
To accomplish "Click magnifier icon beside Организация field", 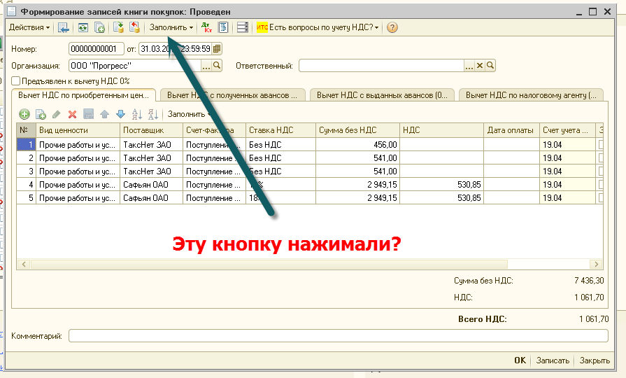I will (217, 66).
